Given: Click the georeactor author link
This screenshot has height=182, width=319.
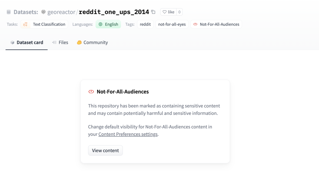Looking at the screenshot, I should click(x=61, y=12).
